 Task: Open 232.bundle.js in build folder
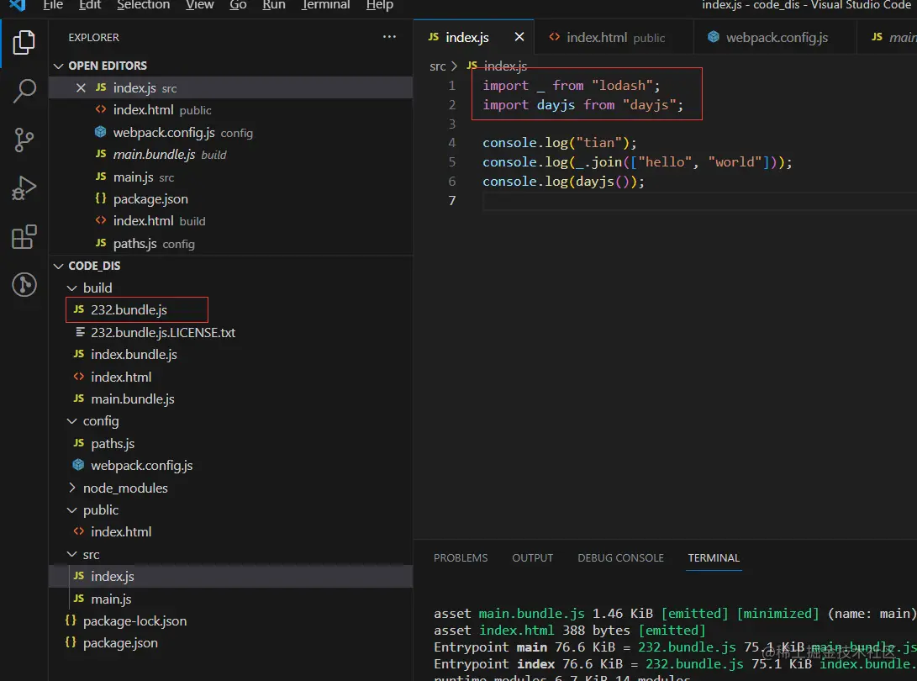tap(129, 310)
